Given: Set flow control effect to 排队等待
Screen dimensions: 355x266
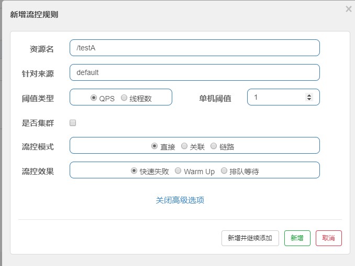Looking at the screenshot, I should pos(224,171).
